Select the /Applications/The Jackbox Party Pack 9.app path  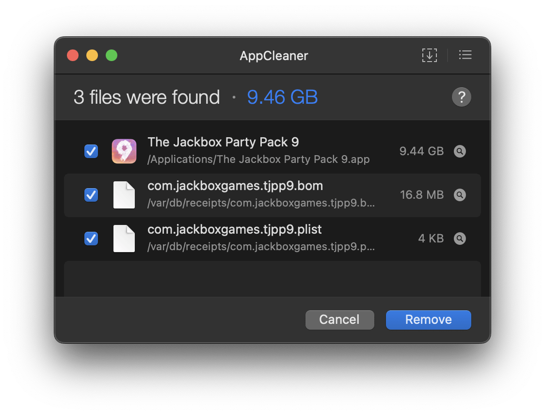coord(258,160)
